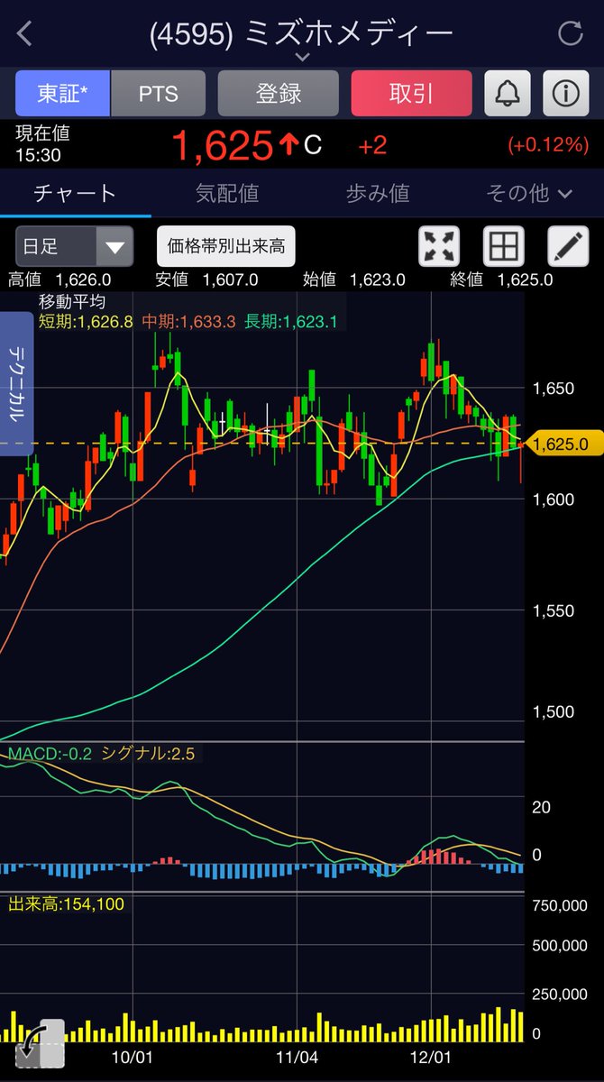Go back using the left arrow icon
604x1082 pixels.
tap(25, 34)
